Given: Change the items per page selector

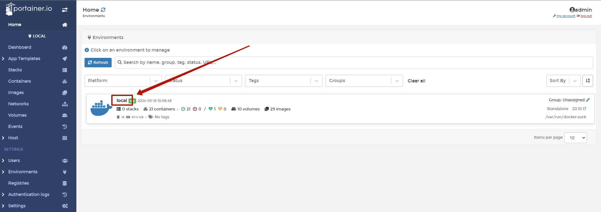Looking at the screenshot, I should (x=575, y=138).
